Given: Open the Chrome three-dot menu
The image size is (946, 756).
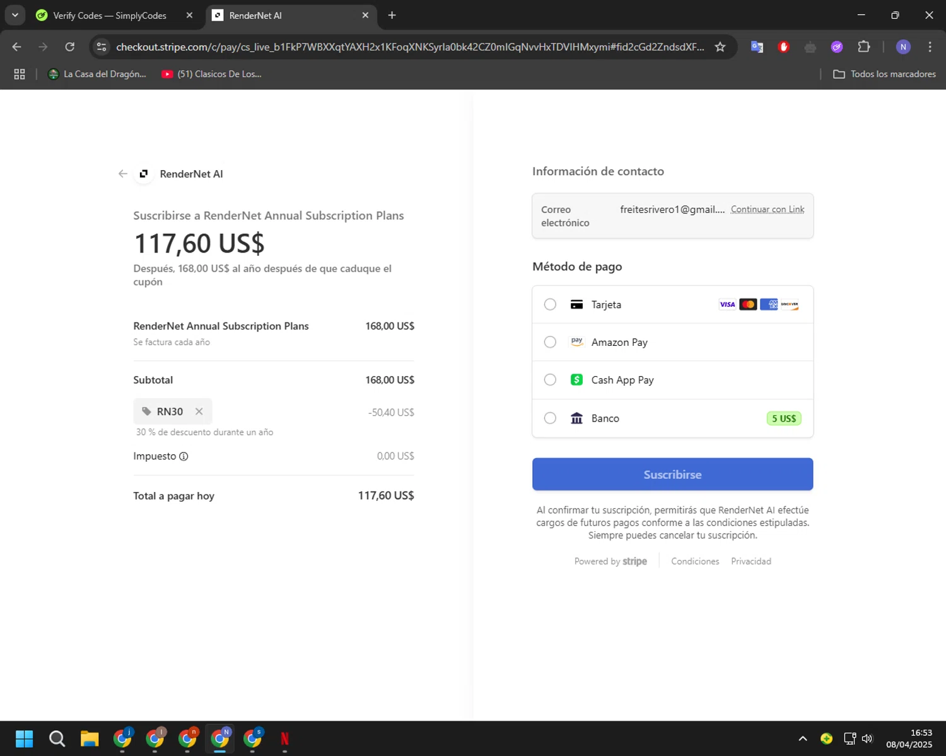Looking at the screenshot, I should pos(930,47).
